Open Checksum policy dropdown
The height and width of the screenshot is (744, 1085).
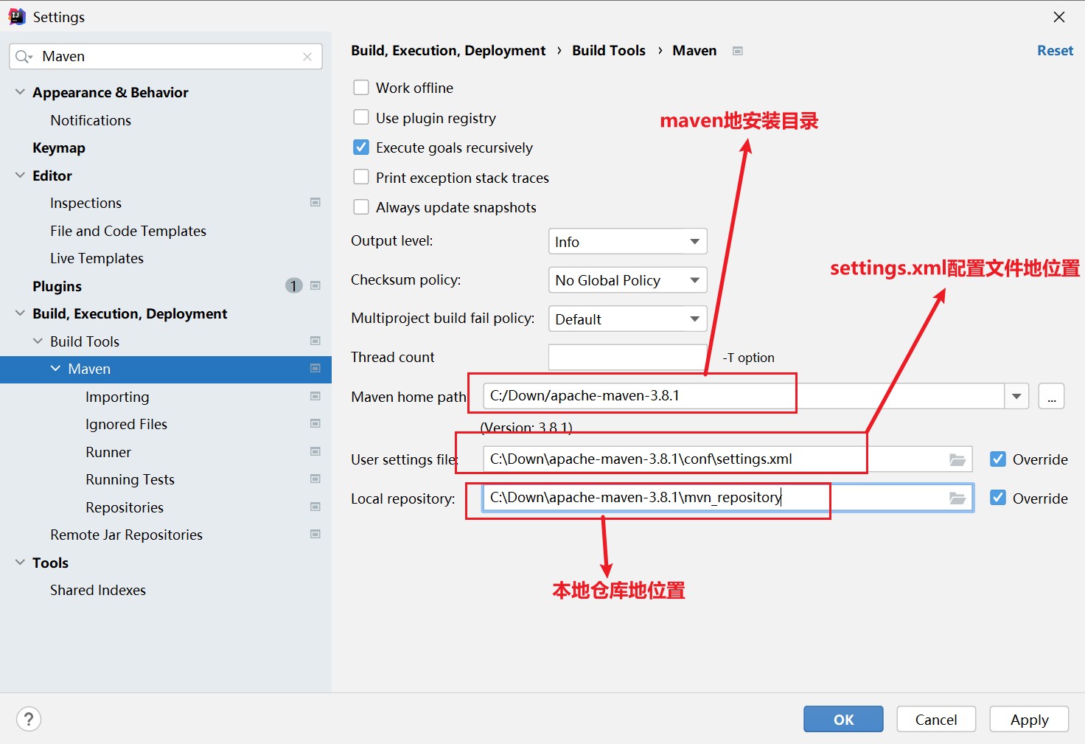[627, 280]
